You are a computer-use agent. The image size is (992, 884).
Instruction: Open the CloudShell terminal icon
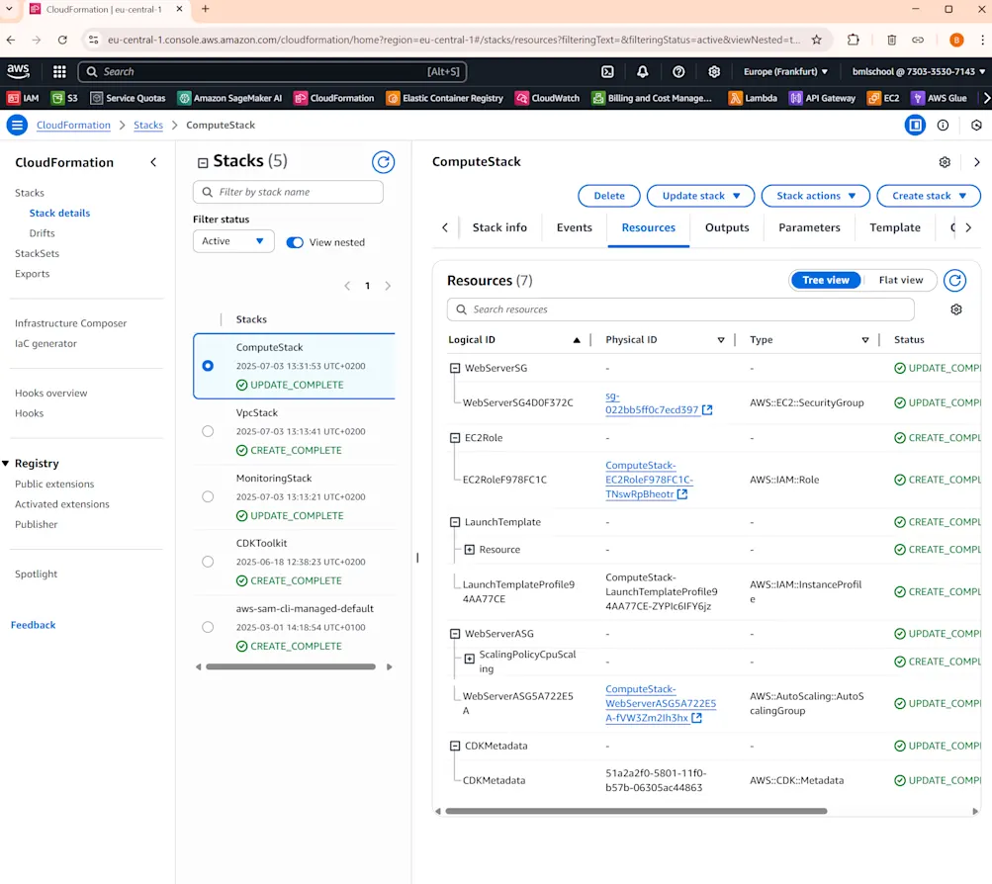606,71
